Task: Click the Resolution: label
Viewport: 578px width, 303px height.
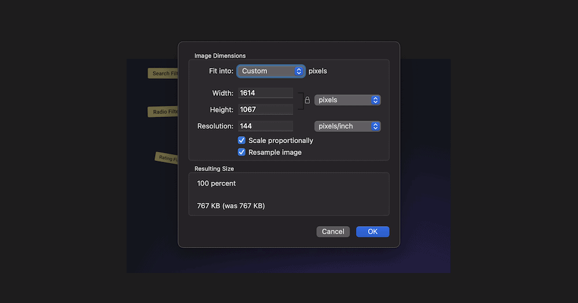Action: pyautogui.click(x=215, y=126)
